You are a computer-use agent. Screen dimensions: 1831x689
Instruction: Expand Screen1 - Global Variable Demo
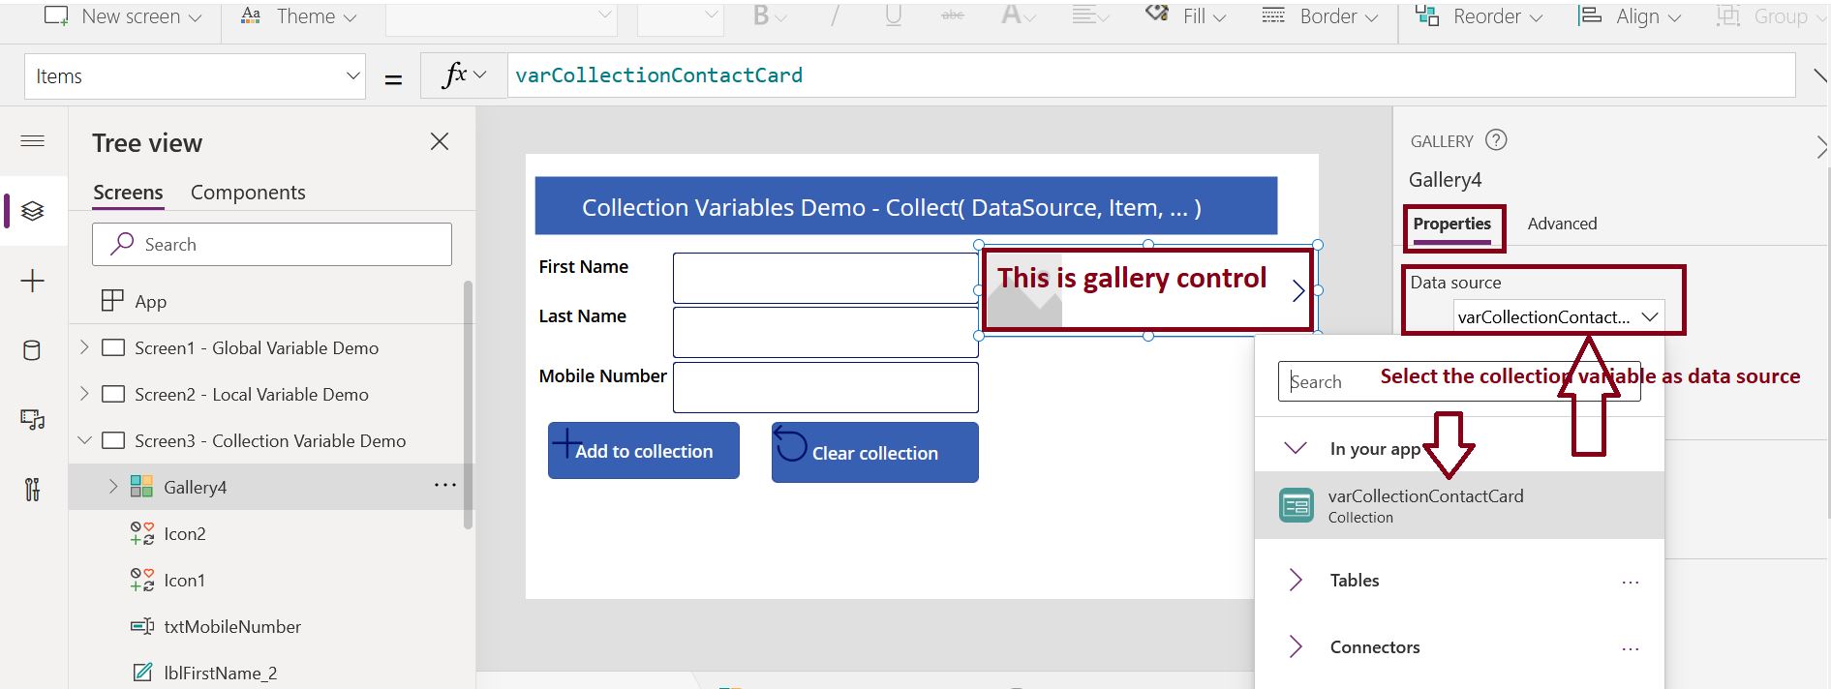point(84,346)
